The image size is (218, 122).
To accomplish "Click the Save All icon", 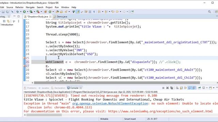I will point(7,12).
